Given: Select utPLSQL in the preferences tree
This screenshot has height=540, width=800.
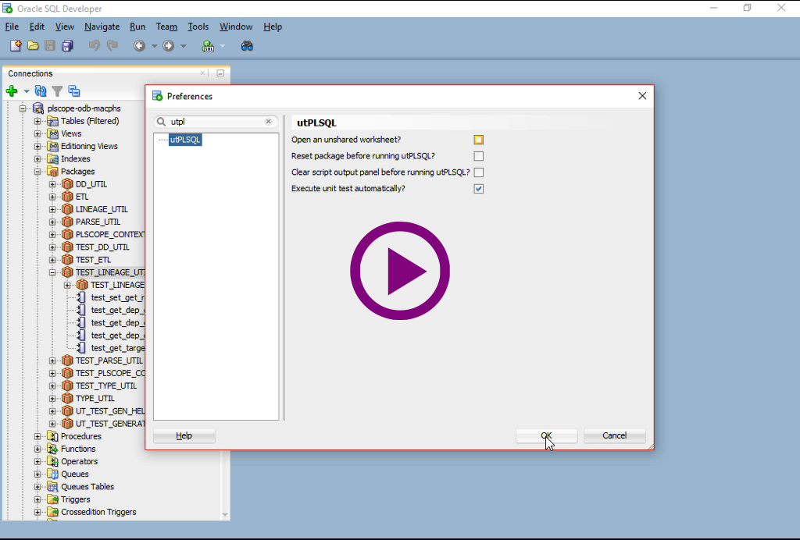Looking at the screenshot, I should [x=185, y=140].
